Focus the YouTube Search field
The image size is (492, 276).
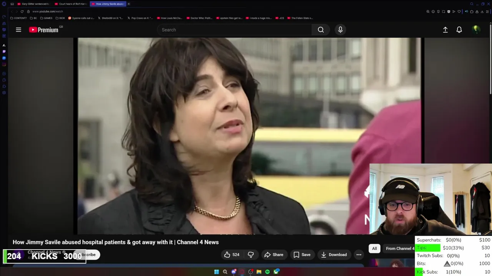pos(234,30)
